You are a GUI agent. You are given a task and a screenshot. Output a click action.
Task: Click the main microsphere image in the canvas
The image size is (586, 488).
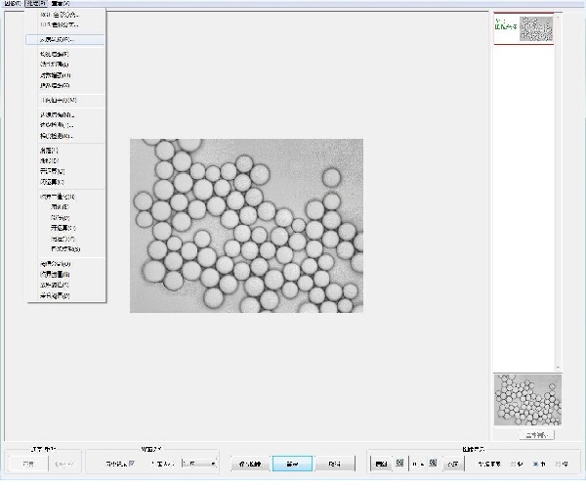[x=246, y=225]
